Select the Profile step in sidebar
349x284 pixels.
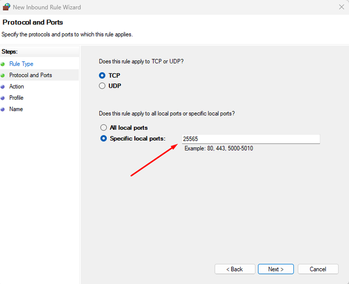point(16,98)
